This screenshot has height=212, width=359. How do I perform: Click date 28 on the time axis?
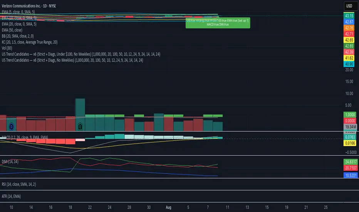pos(129,207)
